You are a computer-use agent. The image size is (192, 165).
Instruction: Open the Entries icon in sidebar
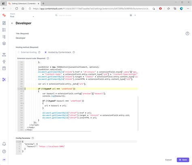click(x=4, y=30)
